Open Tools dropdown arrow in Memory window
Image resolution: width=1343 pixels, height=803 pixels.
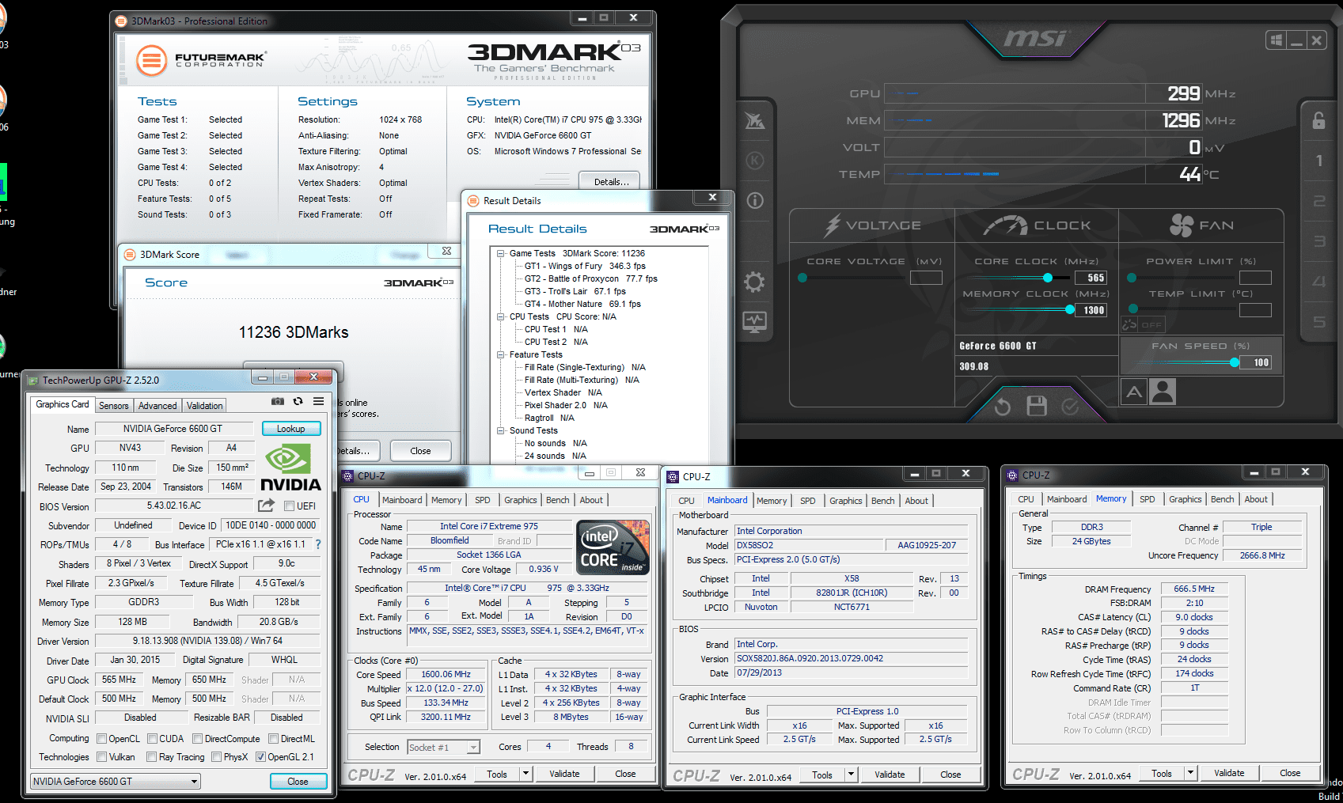click(1190, 773)
